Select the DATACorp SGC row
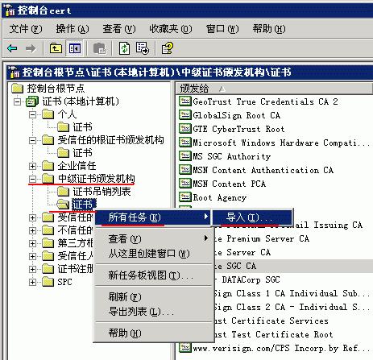The height and width of the screenshot is (360, 373). coord(251,279)
